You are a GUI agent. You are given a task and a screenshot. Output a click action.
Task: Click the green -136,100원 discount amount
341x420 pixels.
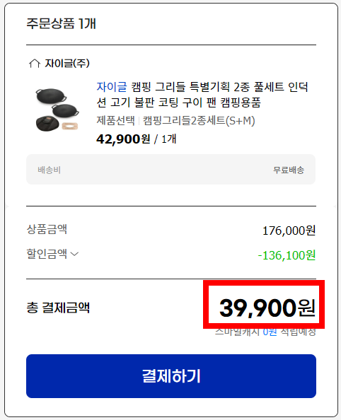coord(287,255)
